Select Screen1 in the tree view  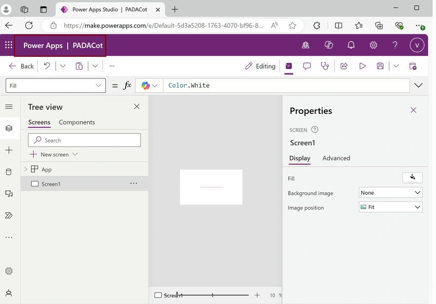[84, 184]
